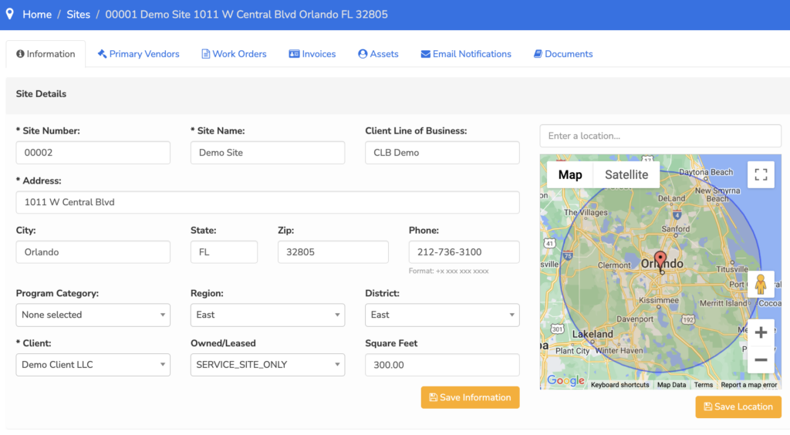Click the Site Number input field
The height and width of the screenshot is (435, 790).
[x=93, y=153]
